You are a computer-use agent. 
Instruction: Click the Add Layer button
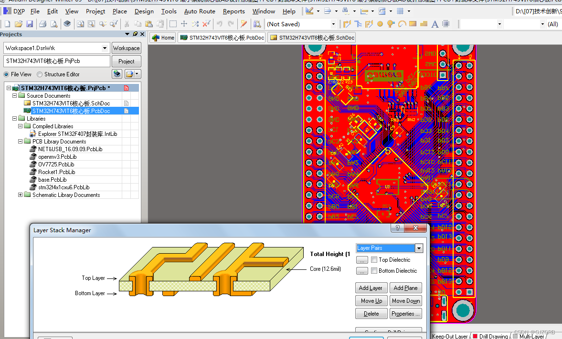pos(371,288)
